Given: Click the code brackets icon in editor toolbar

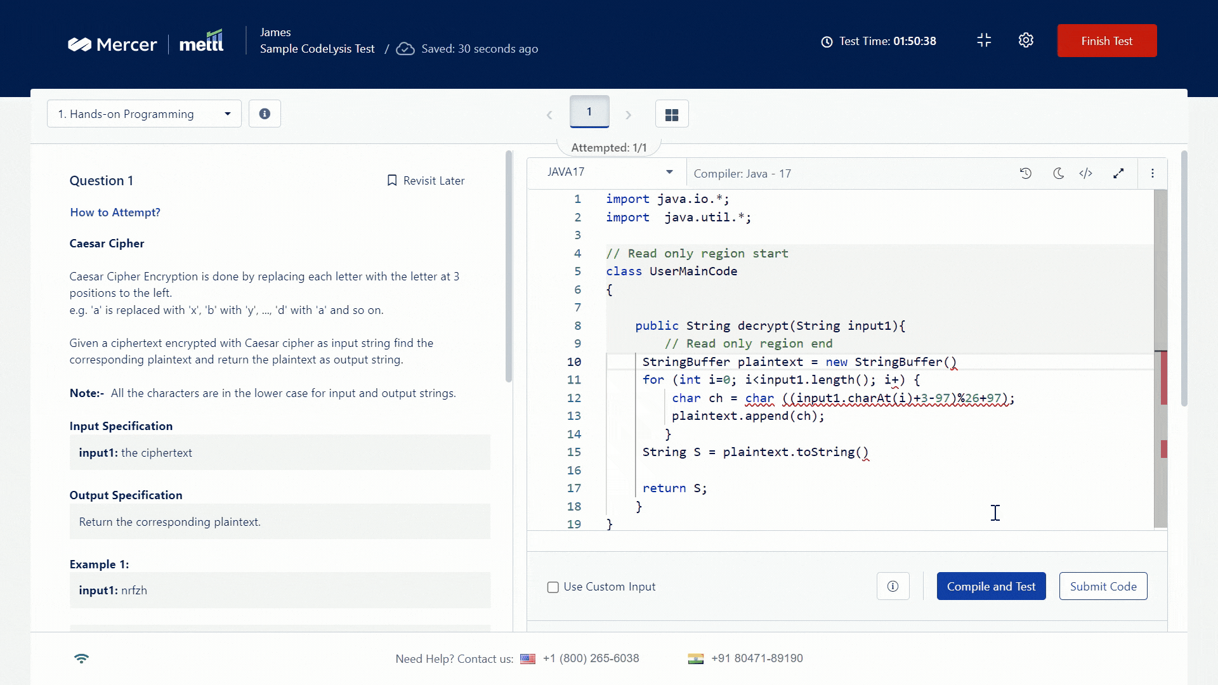Looking at the screenshot, I should tap(1086, 173).
